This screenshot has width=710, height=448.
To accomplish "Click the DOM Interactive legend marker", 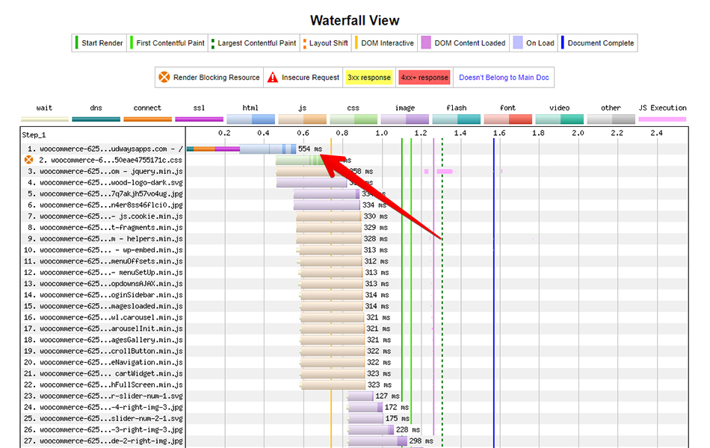I will (356, 43).
